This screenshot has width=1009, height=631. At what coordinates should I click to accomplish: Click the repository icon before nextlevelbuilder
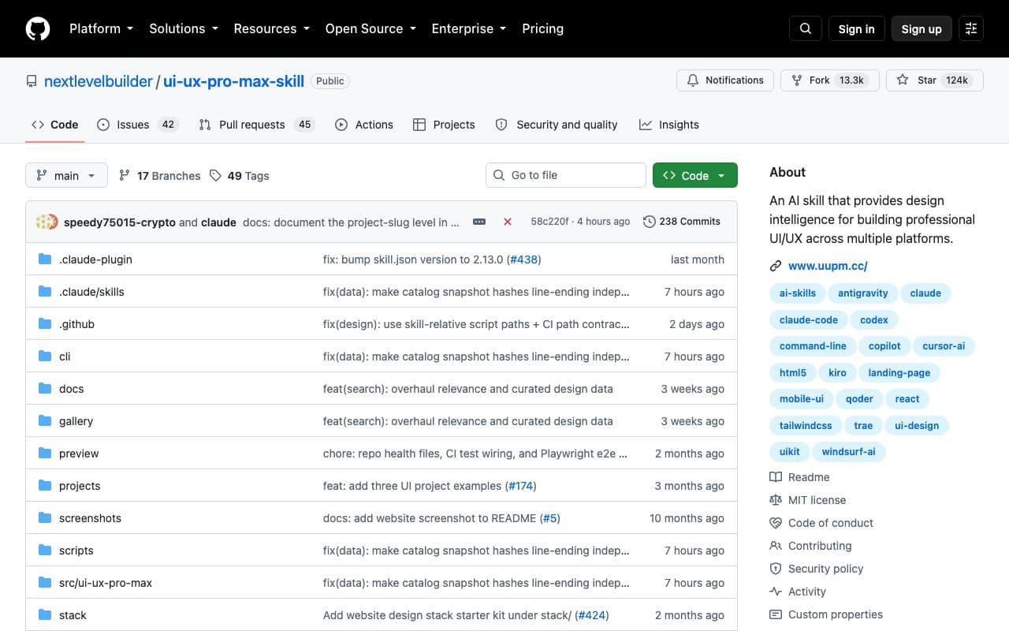[32, 81]
